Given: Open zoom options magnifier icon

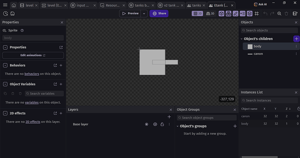Looking at the screenshot, I should (279, 13).
